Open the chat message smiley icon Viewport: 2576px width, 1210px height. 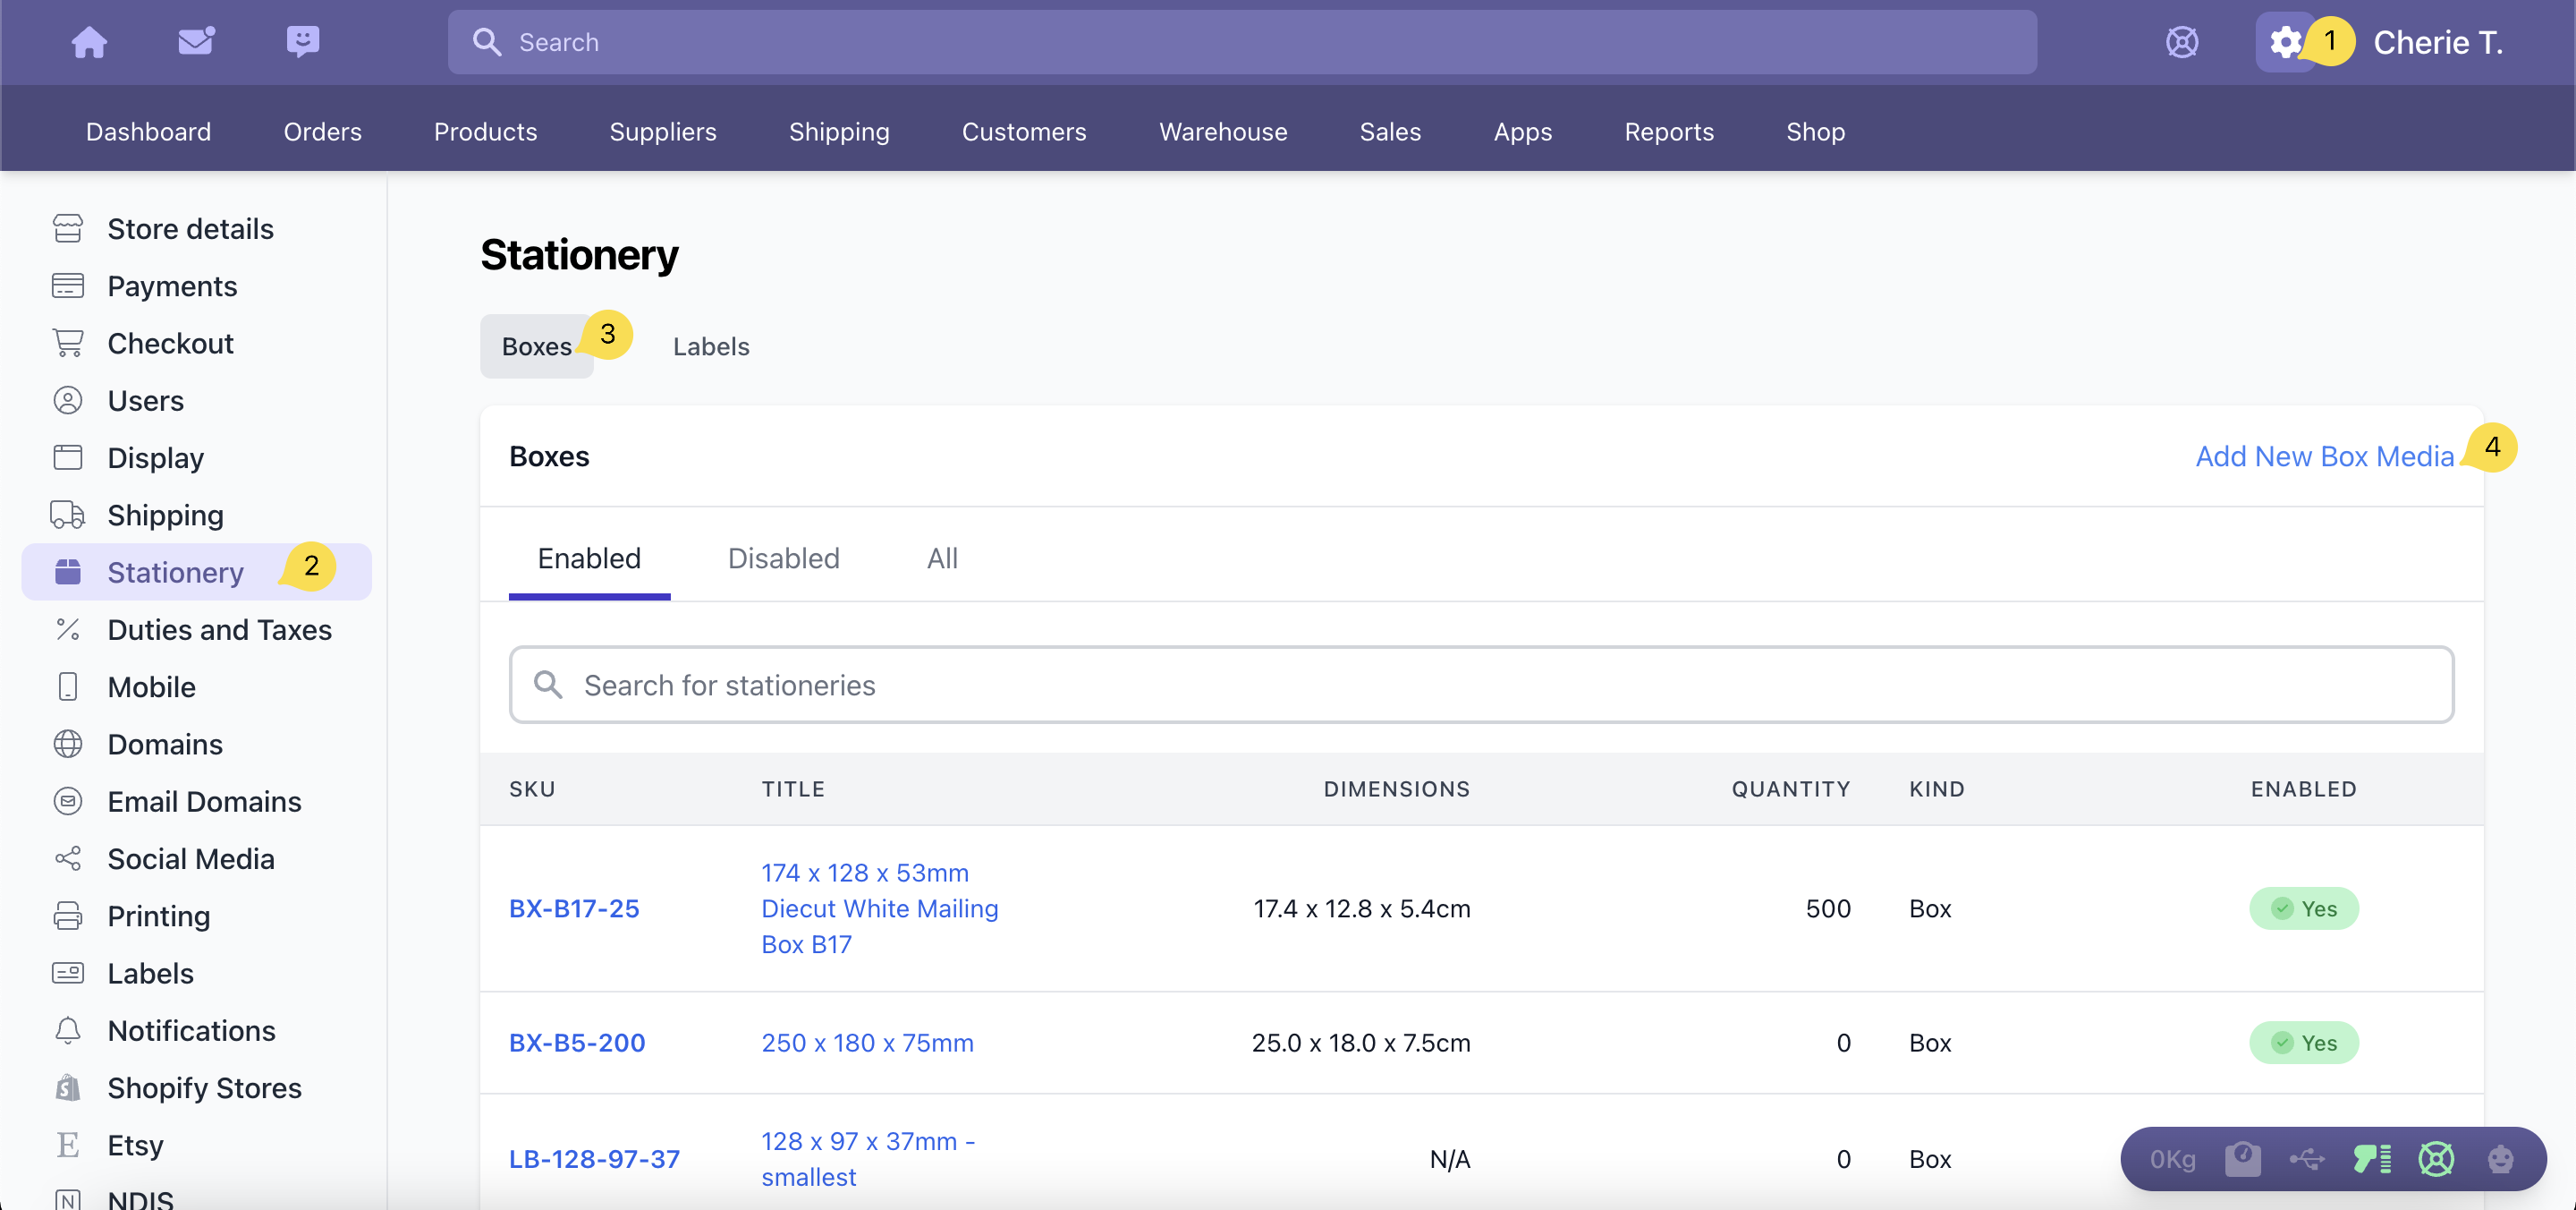click(302, 42)
